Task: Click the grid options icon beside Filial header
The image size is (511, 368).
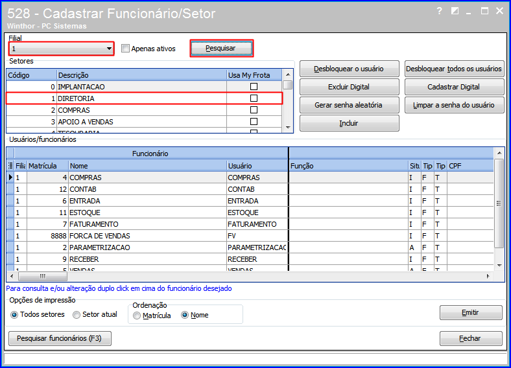Action: [10, 166]
